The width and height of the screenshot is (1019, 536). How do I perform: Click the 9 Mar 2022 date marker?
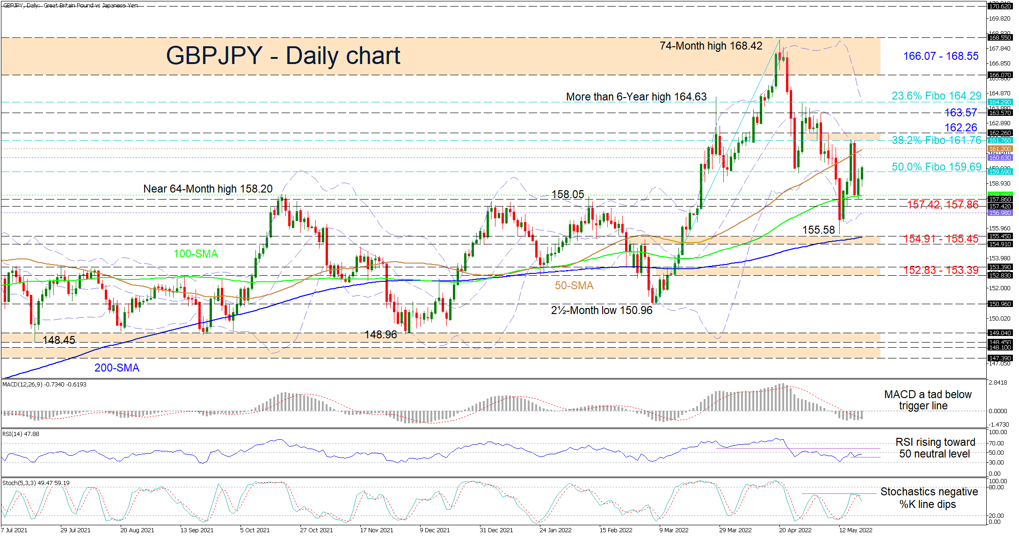pyautogui.click(x=674, y=530)
